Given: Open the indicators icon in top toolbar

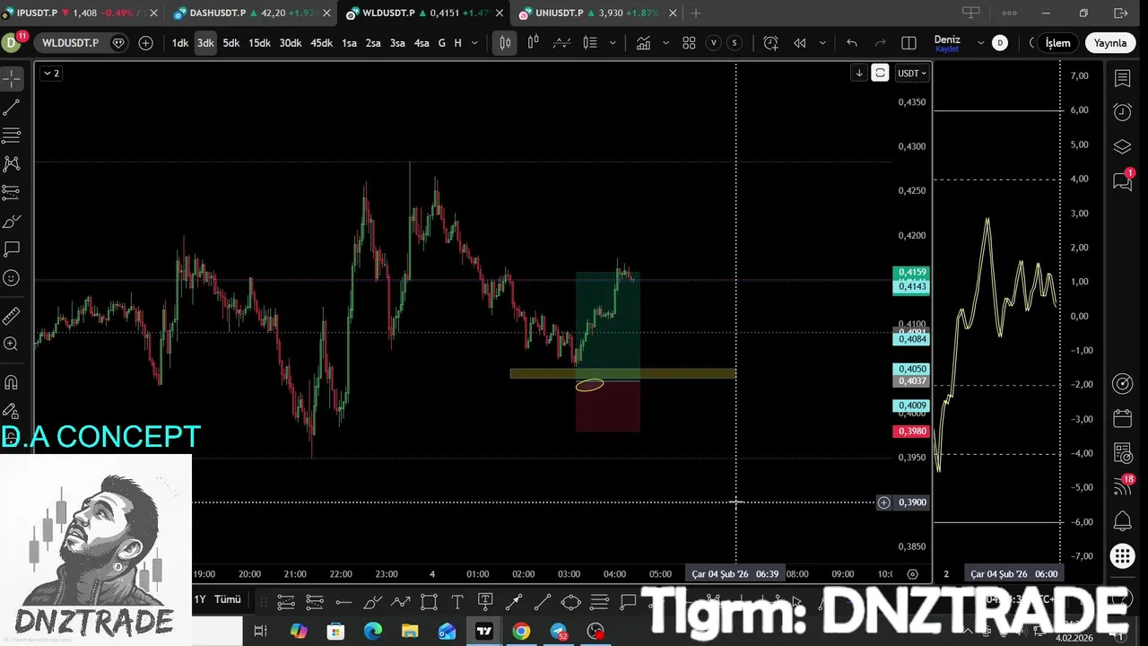Looking at the screenshot, I should (644, 43).
